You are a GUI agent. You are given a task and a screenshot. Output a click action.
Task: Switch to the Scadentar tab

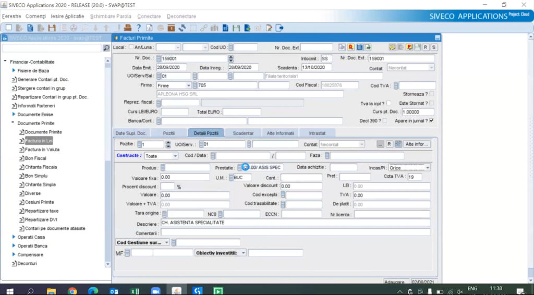click(x=243, y=133)
